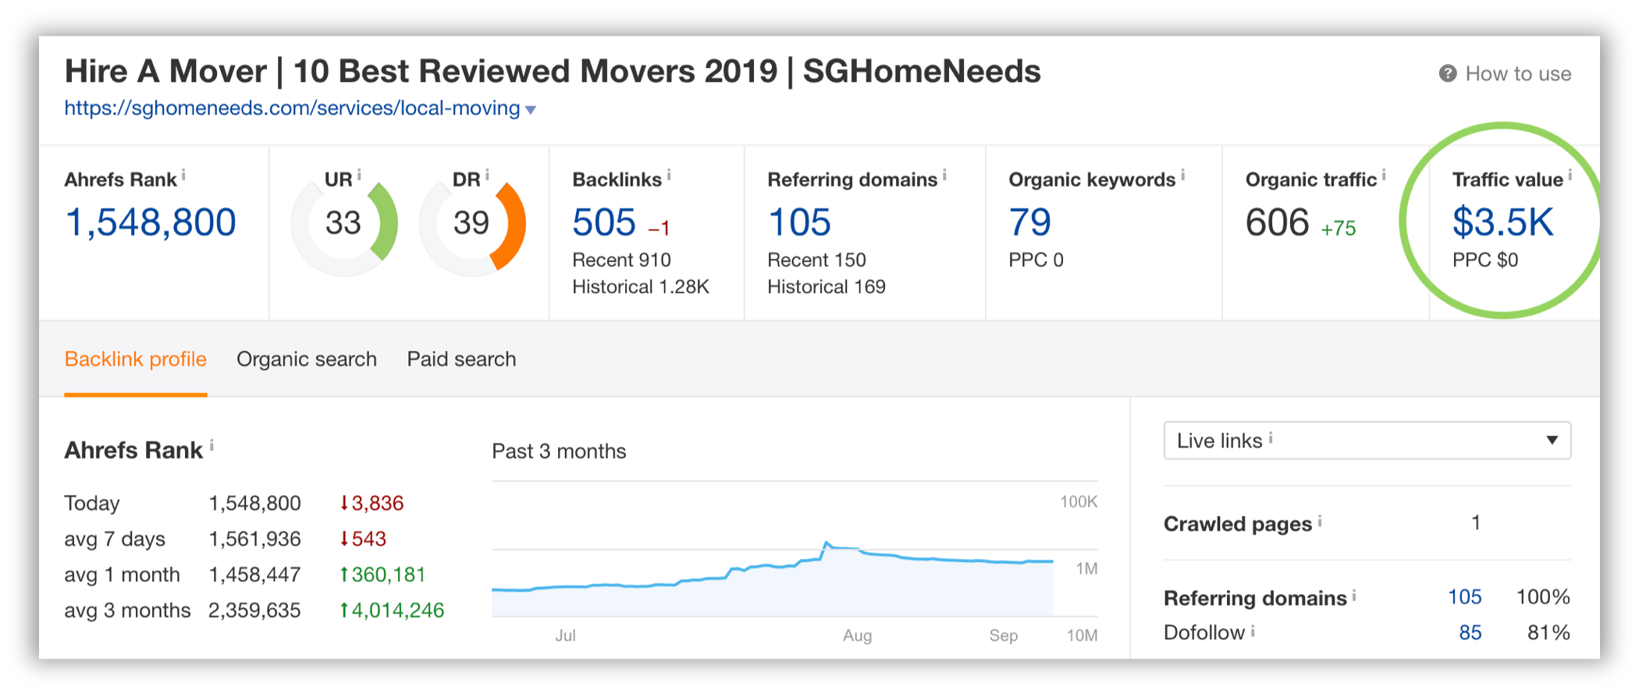Click the Today rank change 3,836
This screenshot has width=1639, height=693.
pos(372,504)
